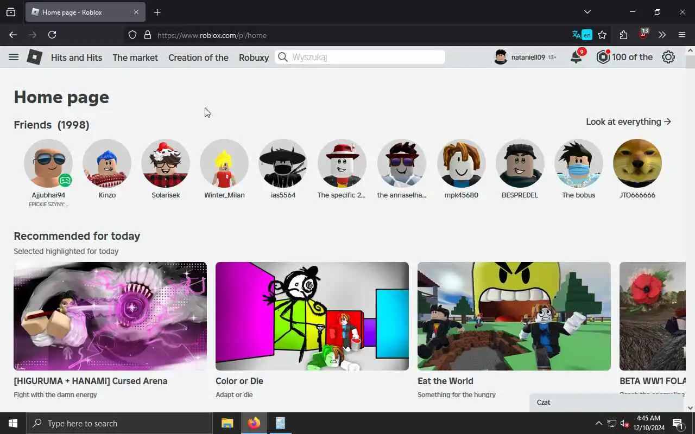Select the Home page - Roblox tab
Screen dimensions: 695x434
coord(85,12)
